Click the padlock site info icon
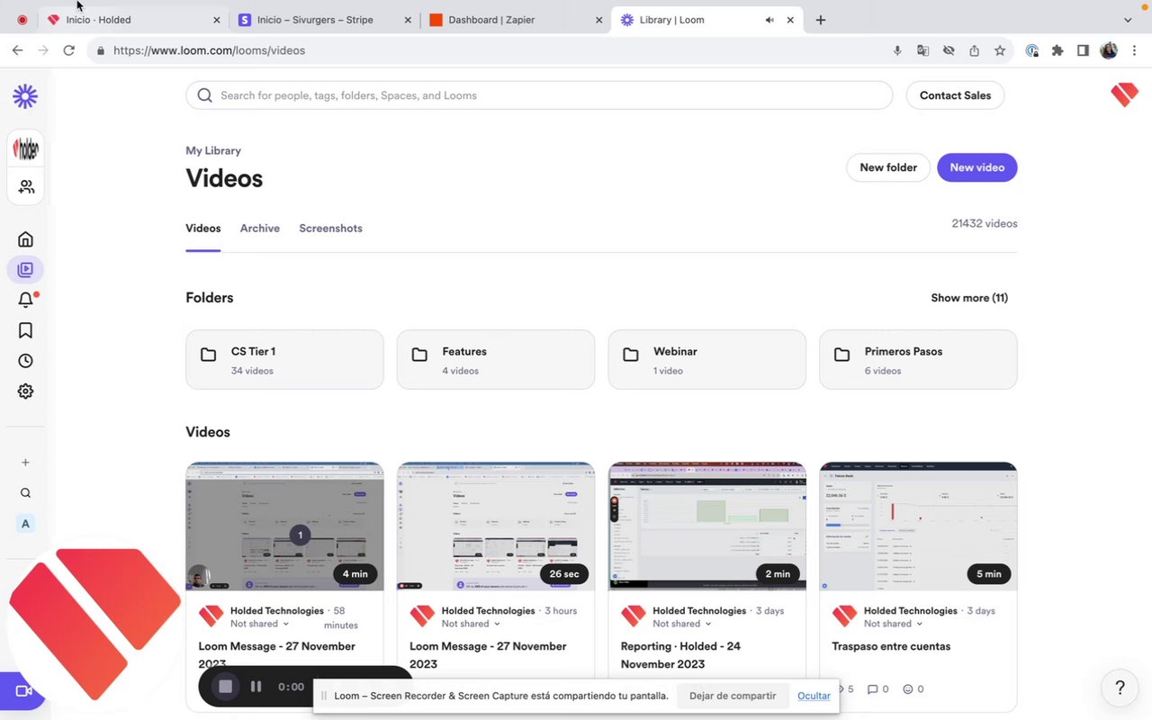This screenshot has width=1152, height=720. pyautogui.click(x=101, y=51)
